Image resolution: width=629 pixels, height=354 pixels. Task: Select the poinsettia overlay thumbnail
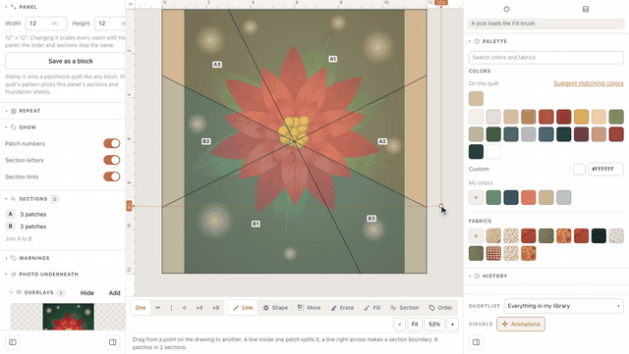pos(69,317)
